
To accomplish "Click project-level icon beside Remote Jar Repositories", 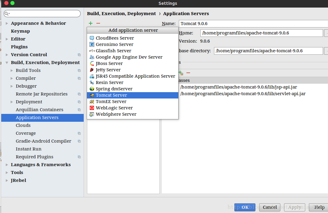I will pyautogui.click(x=79, y=94).
